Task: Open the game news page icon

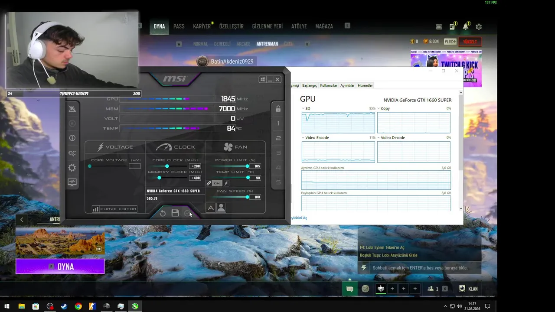Action: pos(452,27)
